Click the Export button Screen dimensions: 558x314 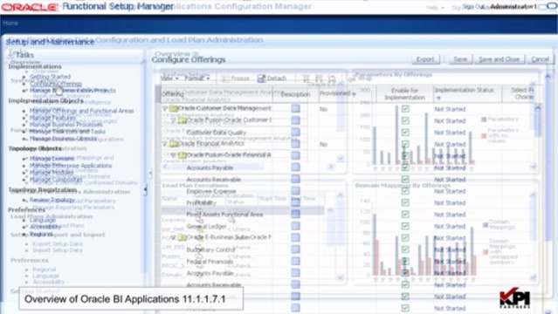coord(425,59)
